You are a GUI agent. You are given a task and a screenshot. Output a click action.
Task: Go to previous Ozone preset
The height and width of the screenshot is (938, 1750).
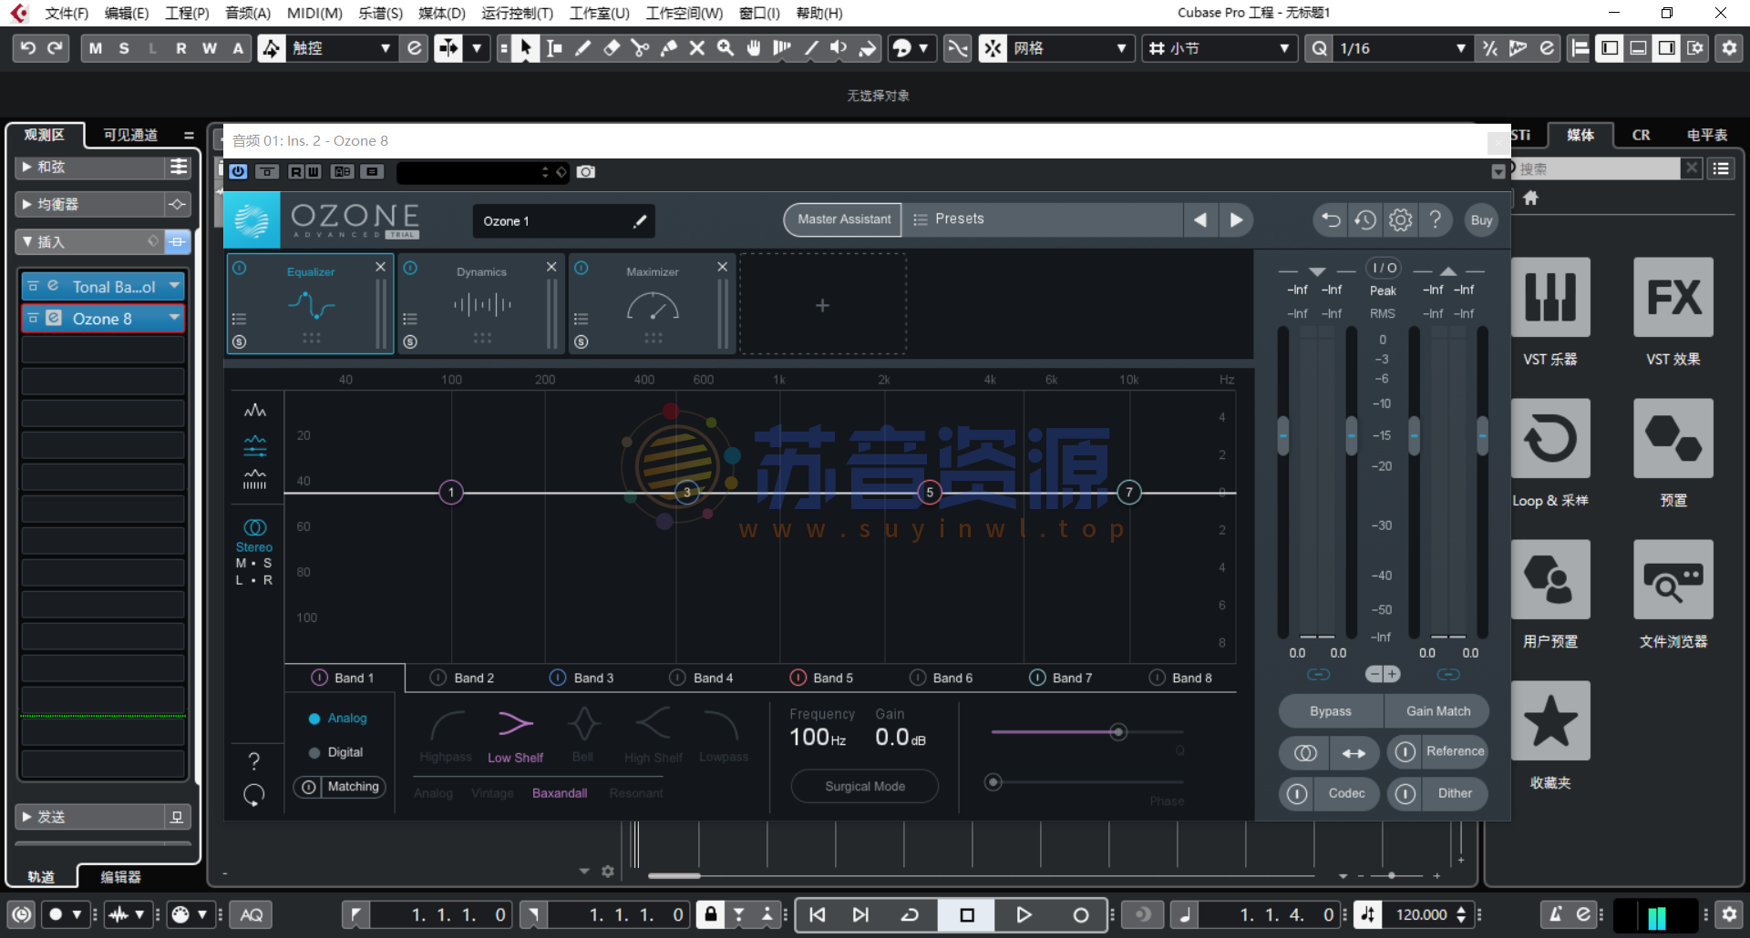pos(1200,219)
